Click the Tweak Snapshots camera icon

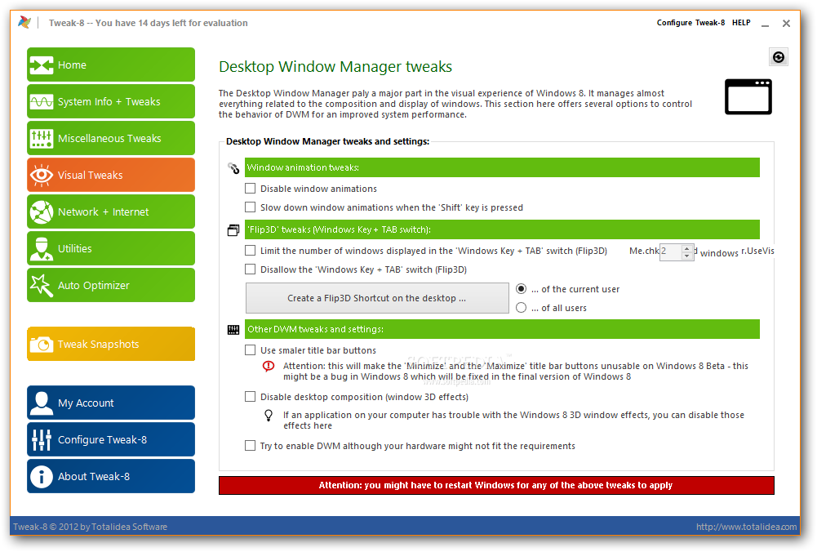click(x=41, y=344)
